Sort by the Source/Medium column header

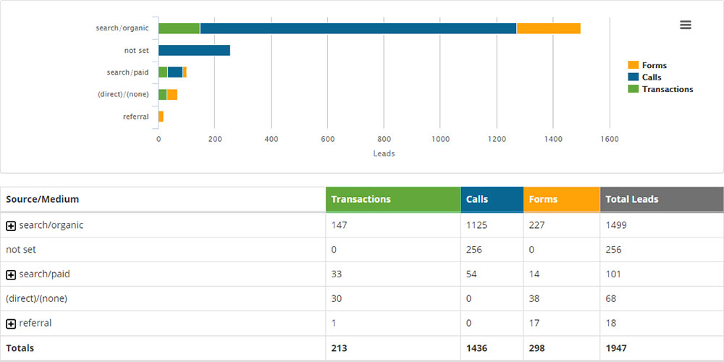(x=163, y=200)
